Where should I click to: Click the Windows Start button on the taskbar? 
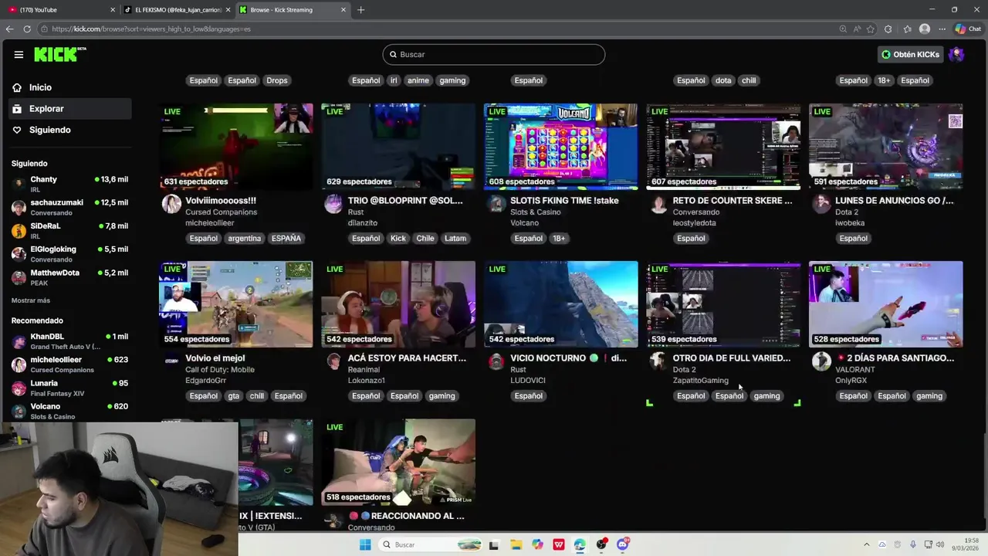click(365, 544)
